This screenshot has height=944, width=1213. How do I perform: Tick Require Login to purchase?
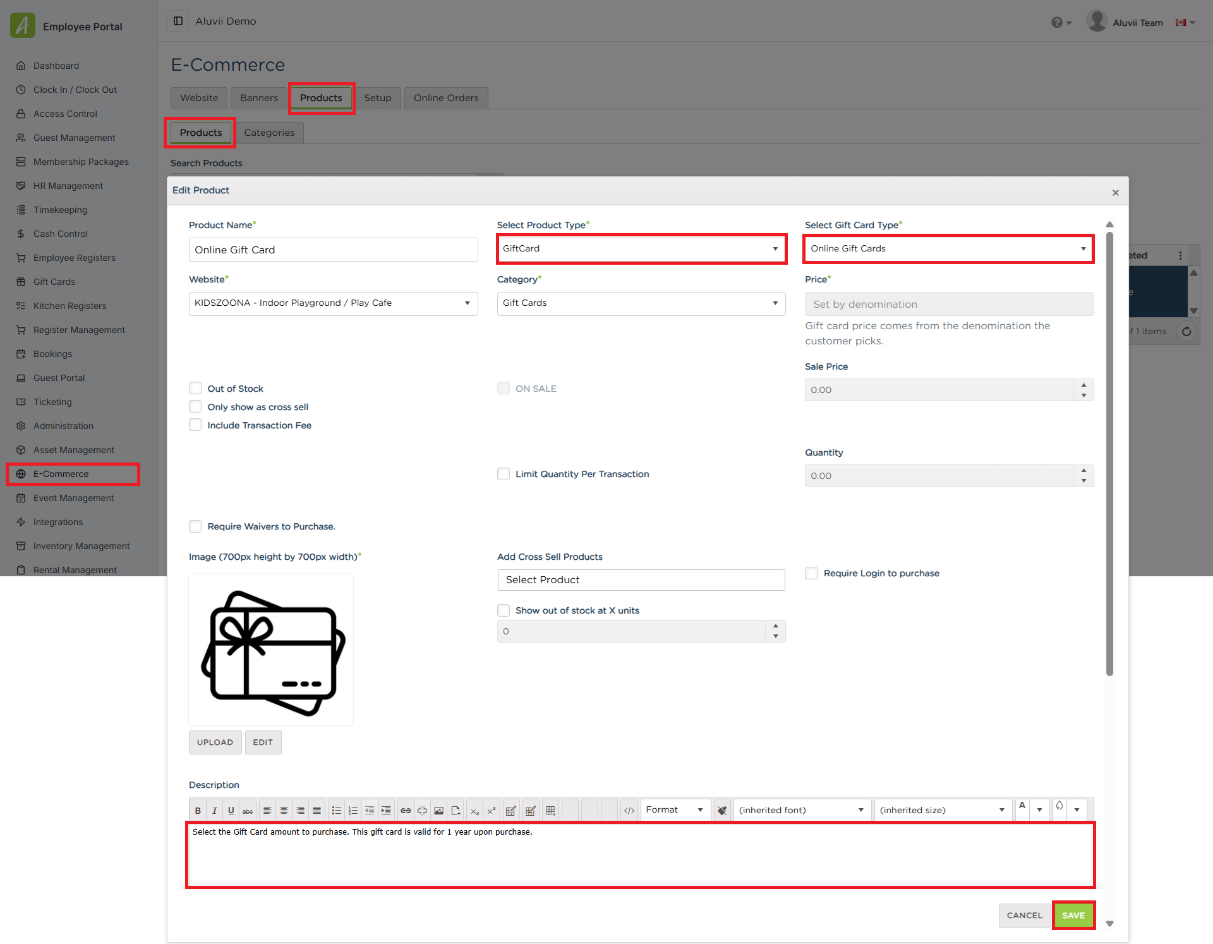811,573
